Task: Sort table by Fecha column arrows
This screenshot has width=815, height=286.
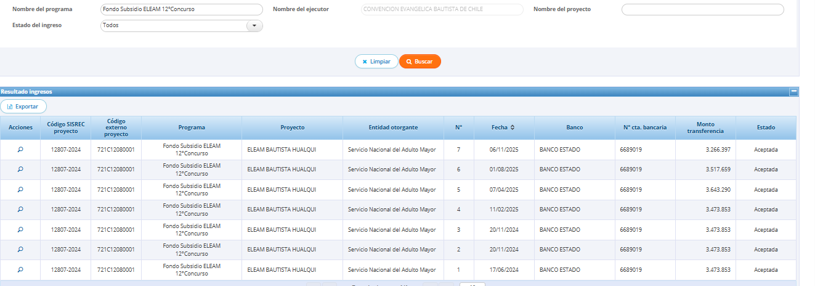Action: point(513,128)
